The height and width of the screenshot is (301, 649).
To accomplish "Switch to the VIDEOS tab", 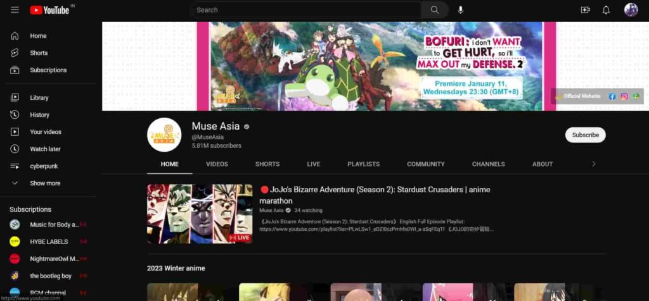I will tap(217, 164).
